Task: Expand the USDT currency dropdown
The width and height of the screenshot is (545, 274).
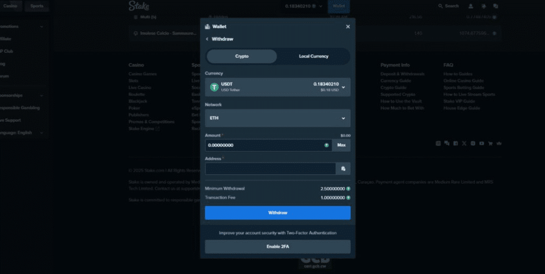Action: [x=343, y=87]
